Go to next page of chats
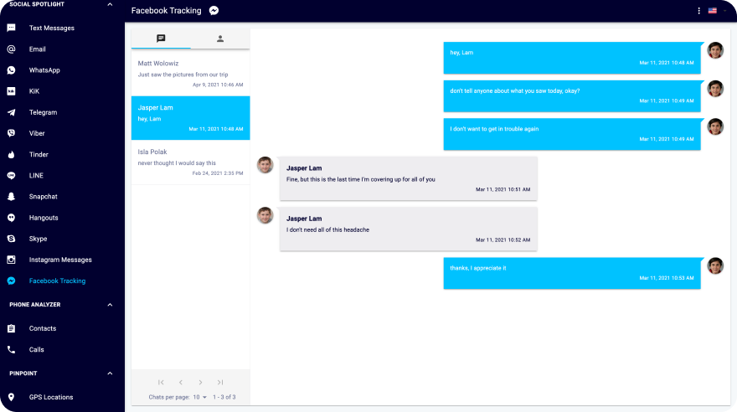Image resolution: width=737 pixels, height=412 pixels. point(201,383)
